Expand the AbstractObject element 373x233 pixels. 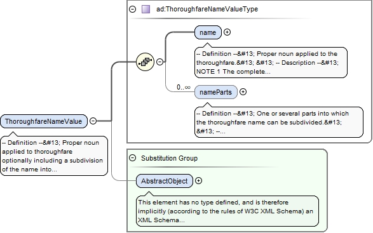[x=198, y=181]
